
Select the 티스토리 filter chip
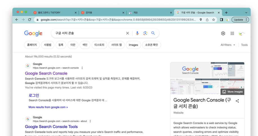click(x=99, y=45)
